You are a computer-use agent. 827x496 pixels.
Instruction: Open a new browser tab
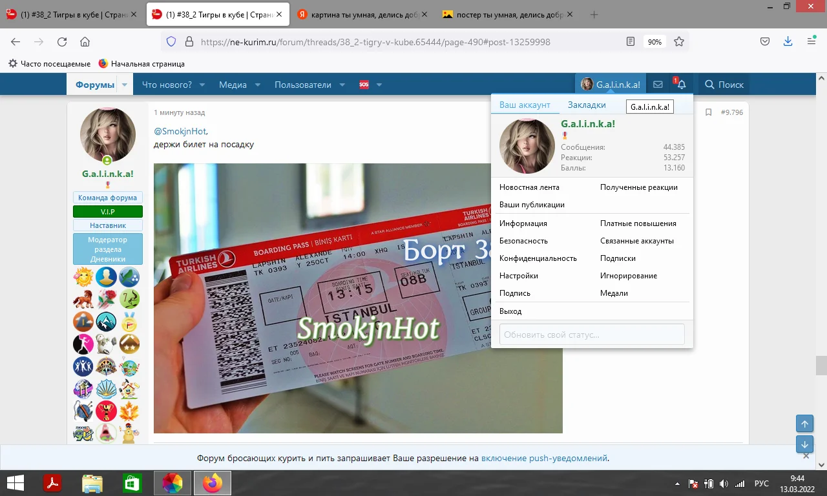click(594, 15)
